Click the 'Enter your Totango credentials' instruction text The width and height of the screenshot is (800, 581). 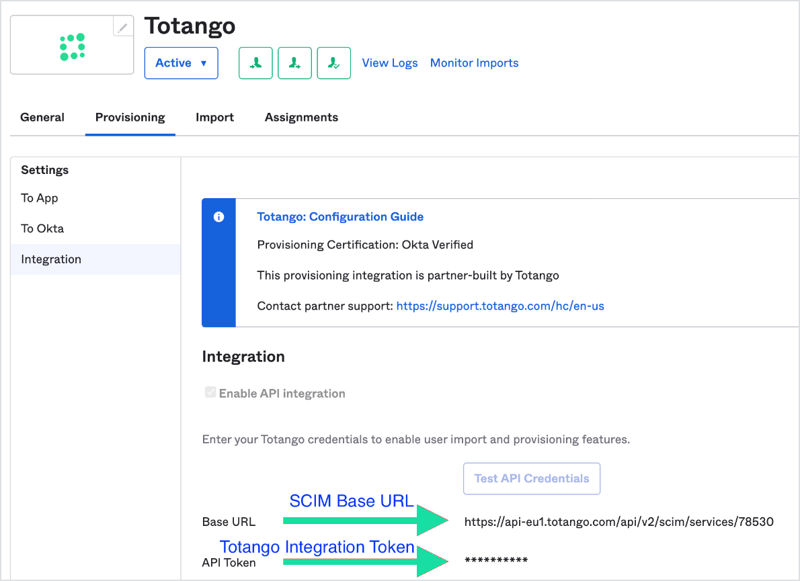(x=416, y=440)
